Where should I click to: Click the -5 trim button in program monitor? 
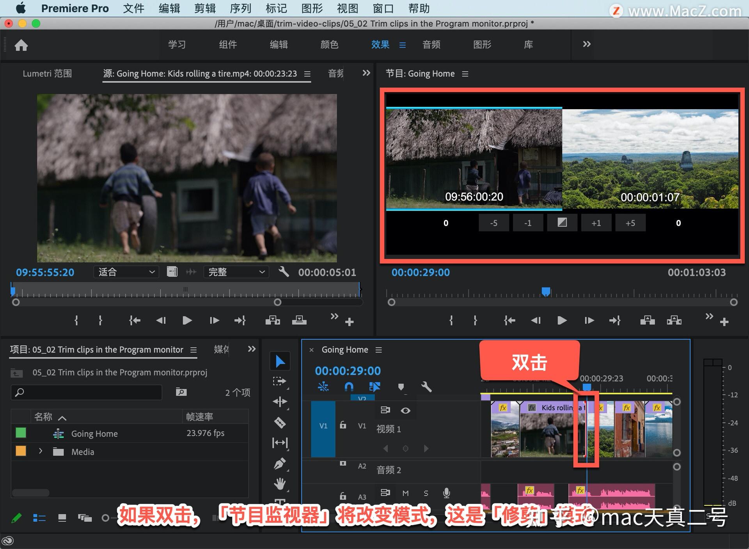coord(493,223)
